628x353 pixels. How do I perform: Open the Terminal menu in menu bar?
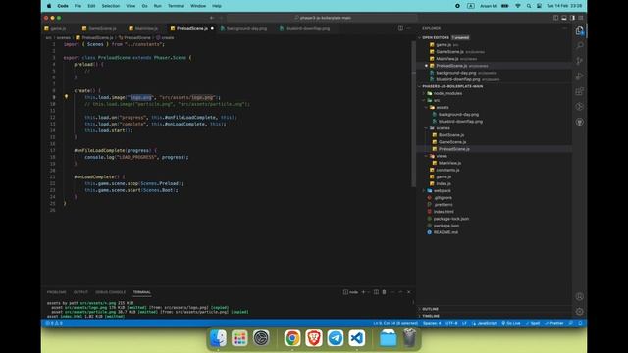(x=176, y=6)
